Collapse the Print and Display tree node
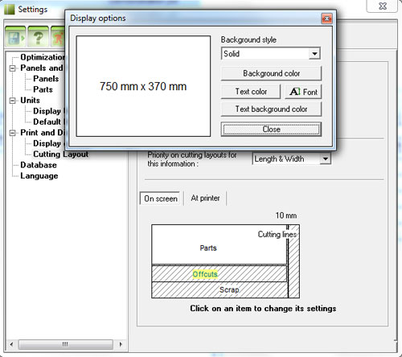The height and width of the screenshot is (357, 402). coord(12,133)
